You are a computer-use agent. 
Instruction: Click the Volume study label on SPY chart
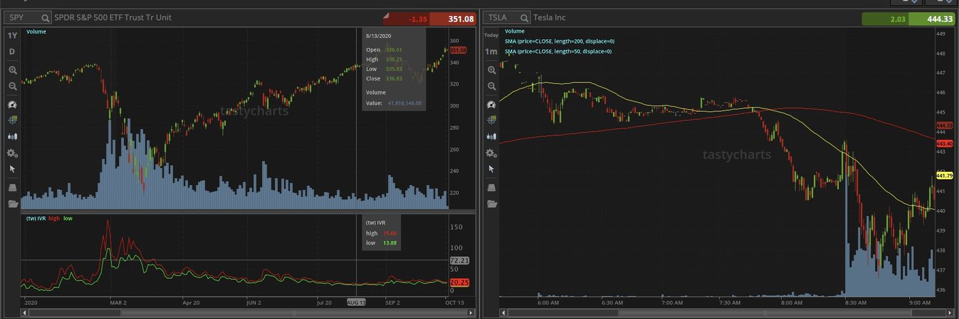pyautogui.click(x=36, y=31)
